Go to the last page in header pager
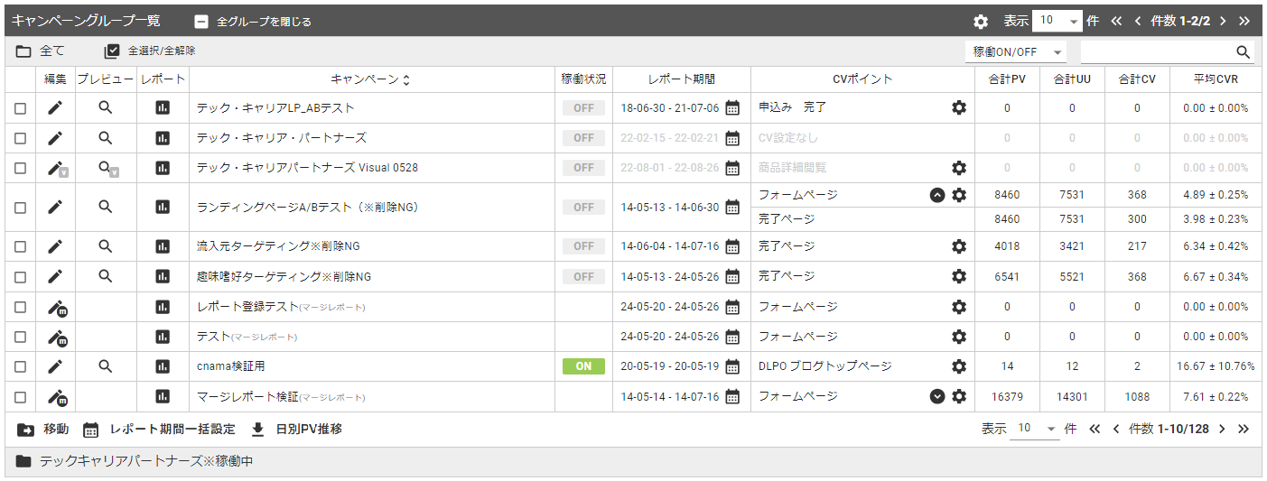Screen dimensions: 1267x481 (x=1244, y=21)
